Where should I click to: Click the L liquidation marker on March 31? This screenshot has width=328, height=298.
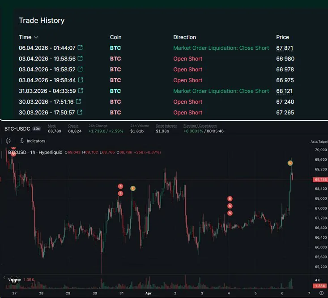coord(133,188)
